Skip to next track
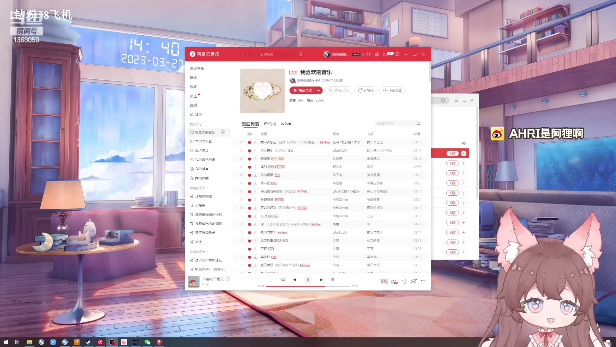The height and width of the screenshot is (347, 616). (x=321, y=280)
